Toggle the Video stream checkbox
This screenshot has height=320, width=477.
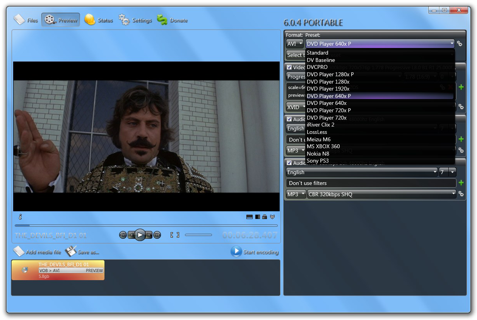(x=289, y=67)
